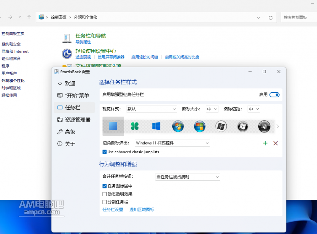Click 控制面板 in the address bar breadcrumb
Viewport: 317px width, 234px height.
[59, 17]
